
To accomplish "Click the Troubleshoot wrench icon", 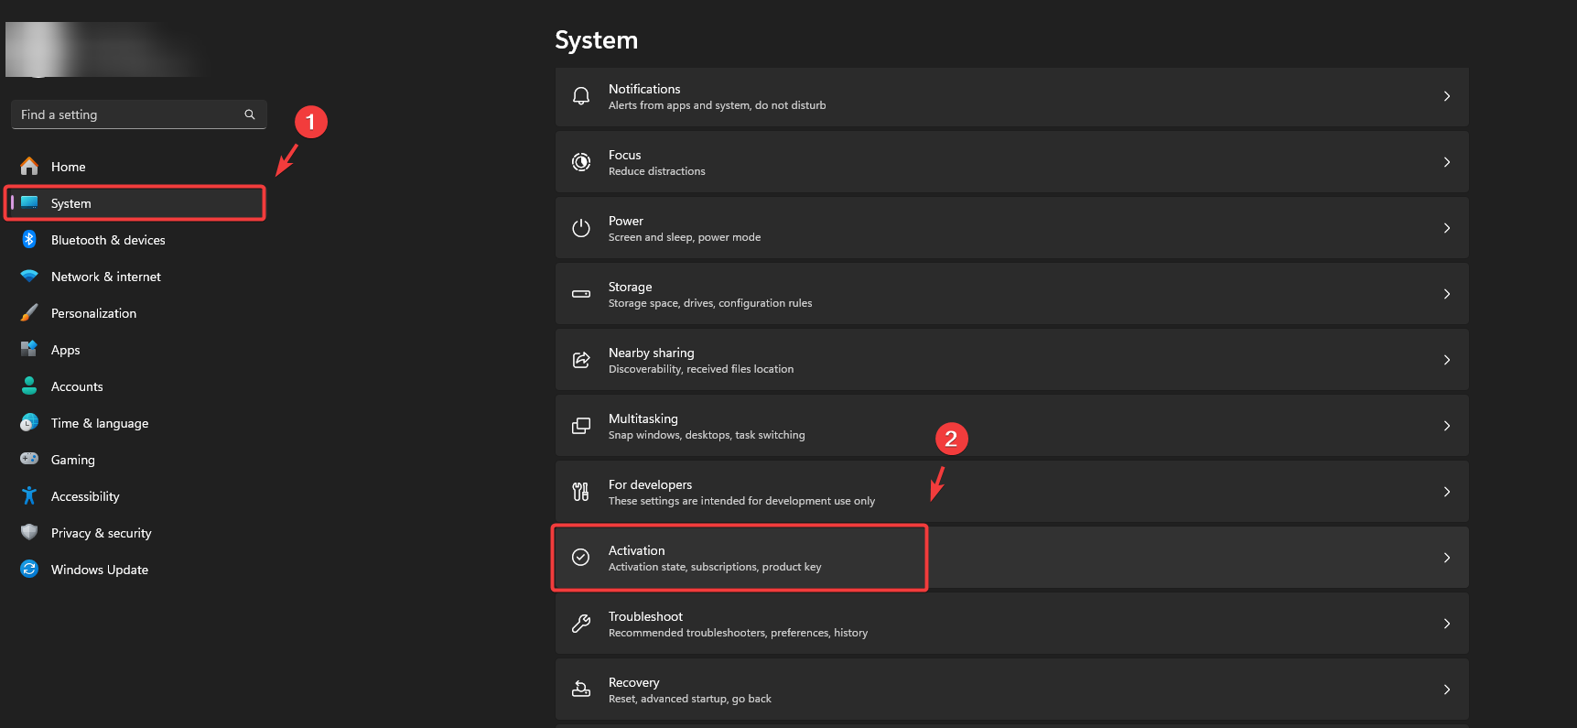I will (581, 624).
